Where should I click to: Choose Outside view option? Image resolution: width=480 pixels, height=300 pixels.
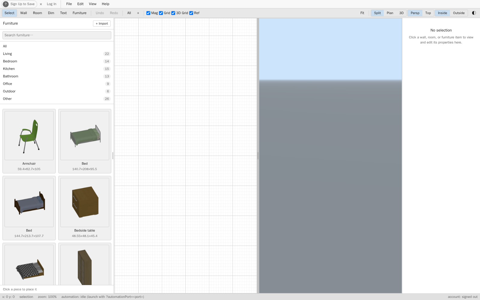pos(459,13)
